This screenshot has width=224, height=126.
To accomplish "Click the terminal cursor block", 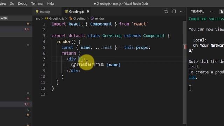I will tap(190, 88).
